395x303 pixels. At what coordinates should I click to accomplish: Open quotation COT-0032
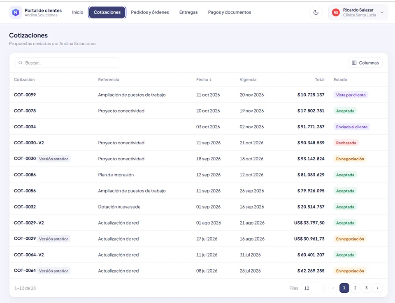pyautogui.click(x=25, y=207)
